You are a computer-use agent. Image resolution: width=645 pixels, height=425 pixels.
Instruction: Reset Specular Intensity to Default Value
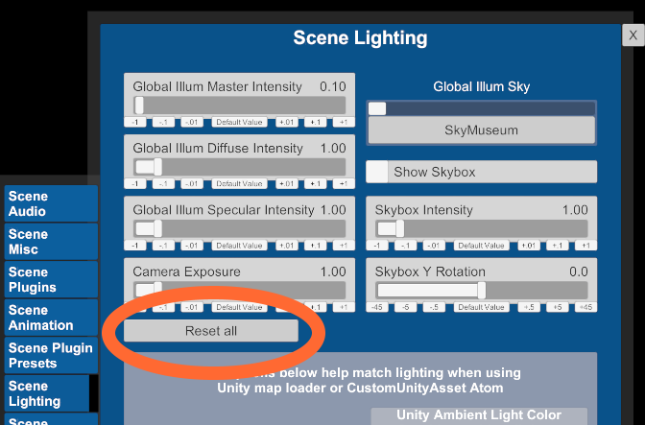[x=239, y=246]
